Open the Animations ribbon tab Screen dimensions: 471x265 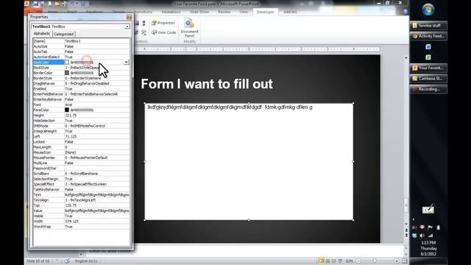tap(171, 12)
